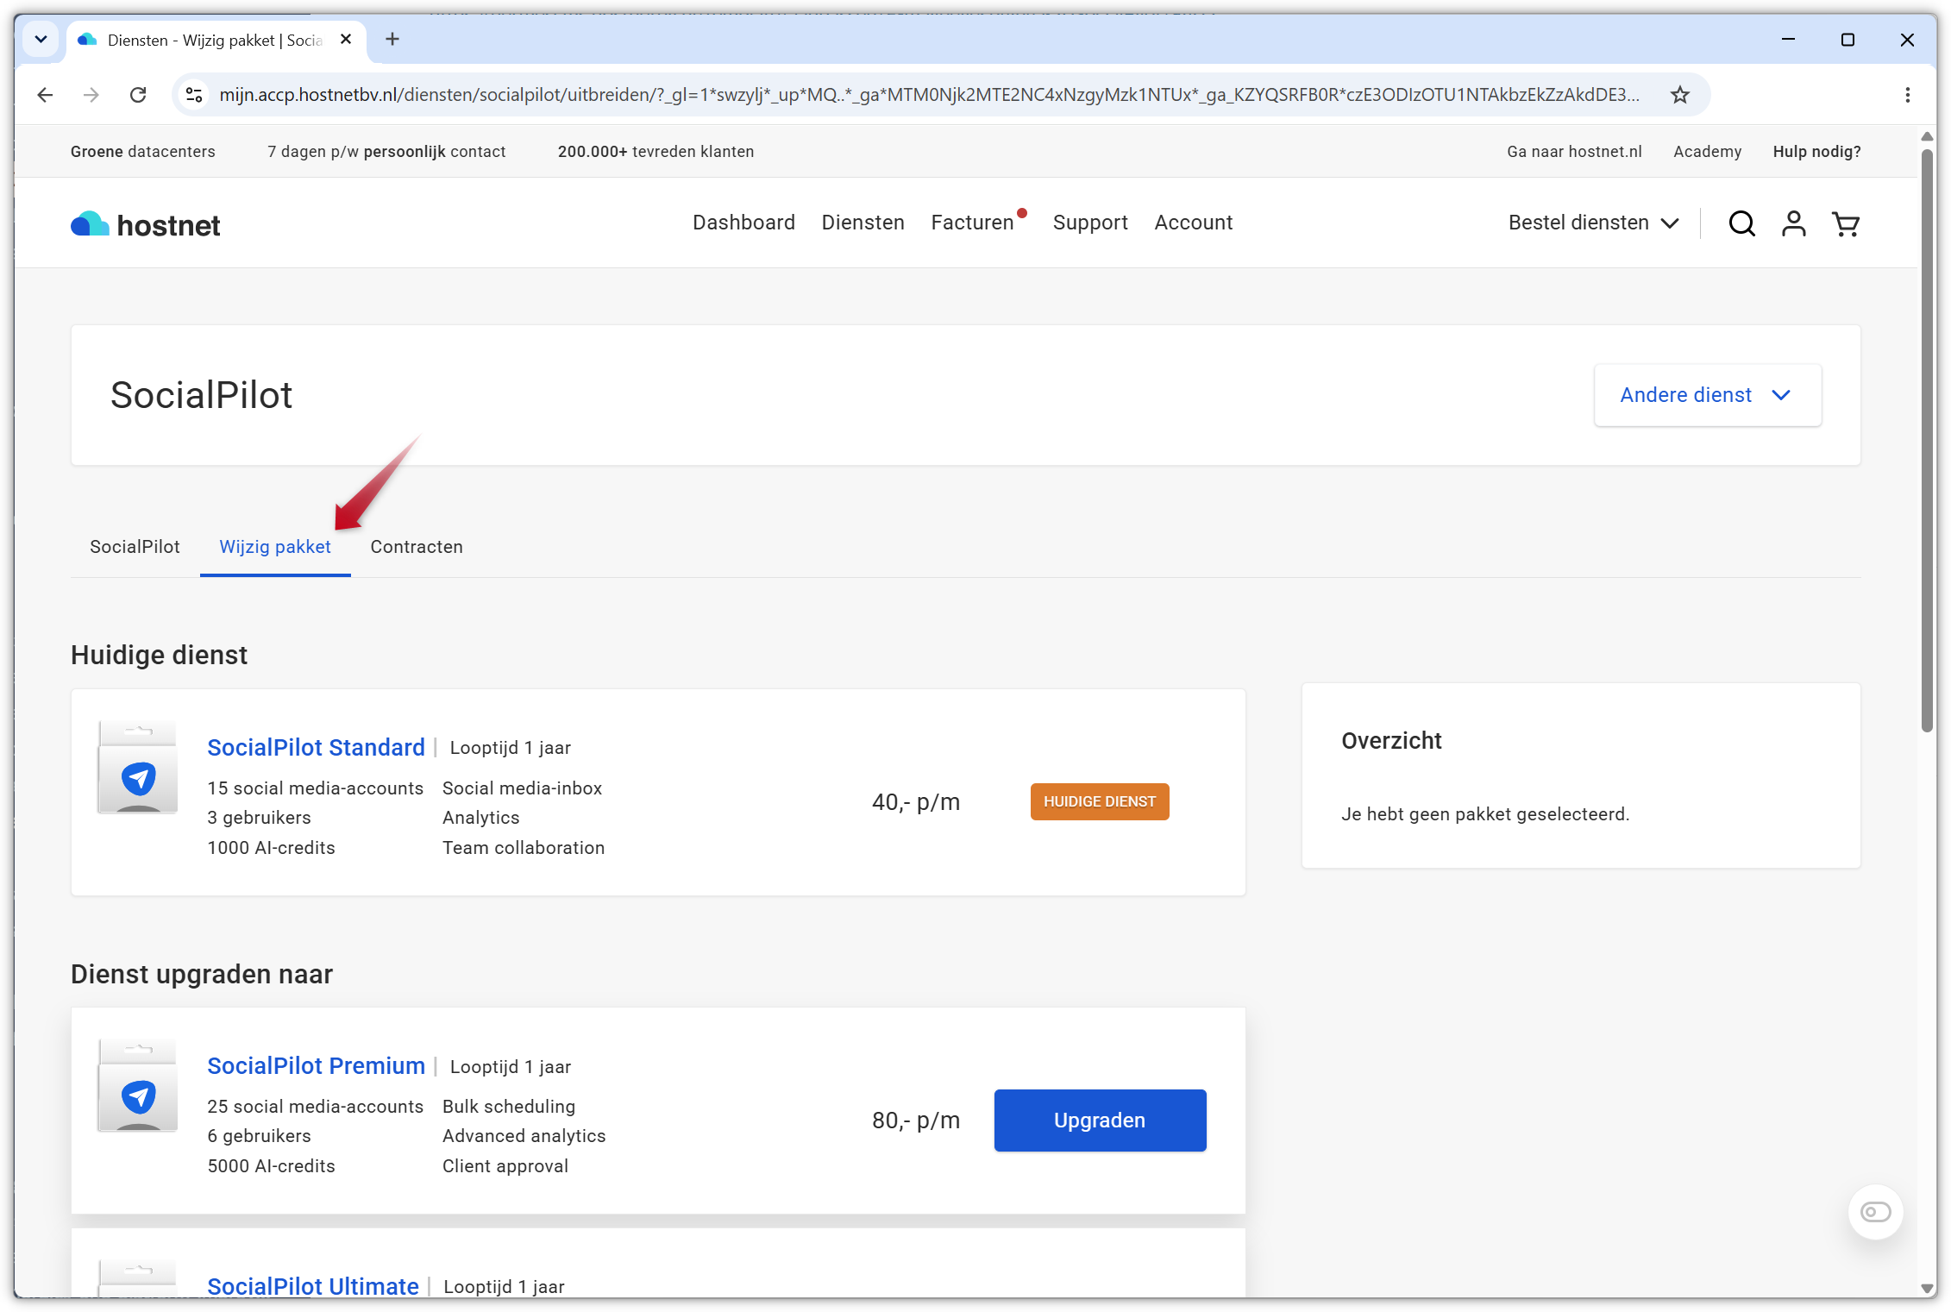
Task: Open Support in the main navigation
Action: (x=1090, y=223)
